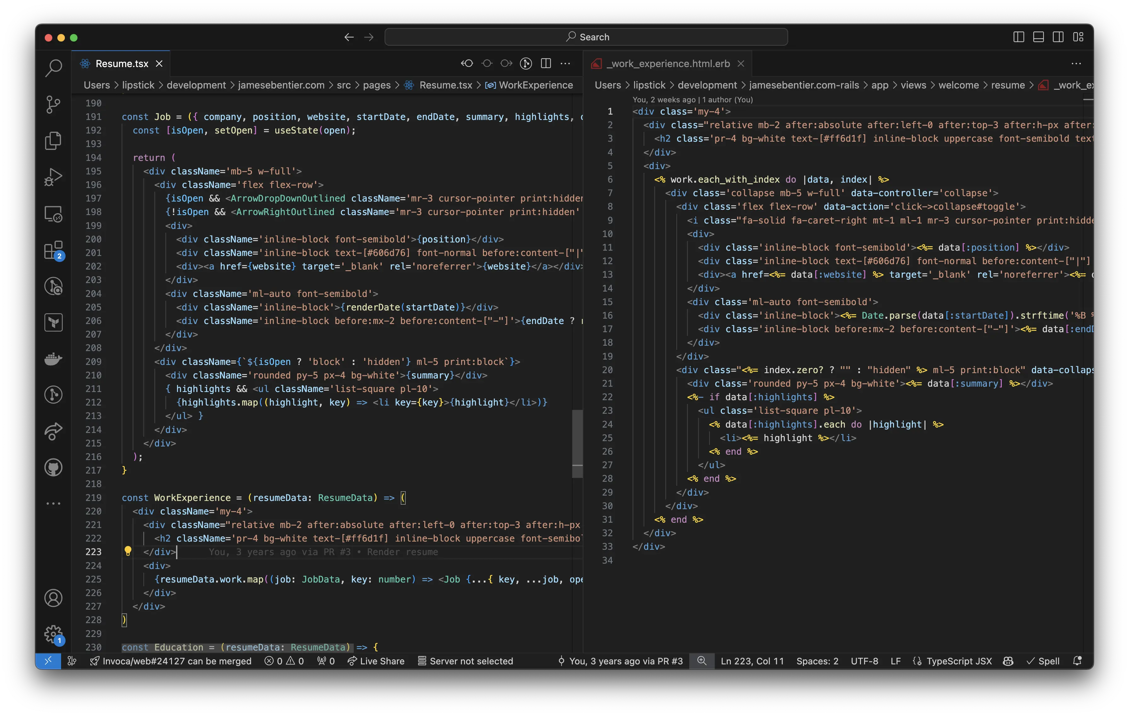This screenshot has height=716, width=1129.
Task: Change encoding via UTF-8
Action: tap(864, 661)
